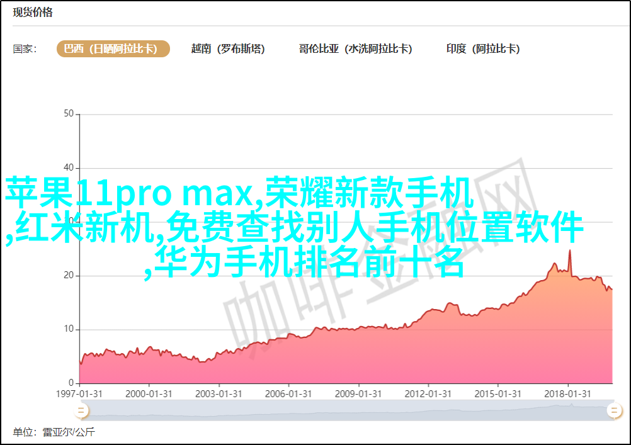Click the y-axis value 10
Screen dimensions: 631x445
coord(69,329)
